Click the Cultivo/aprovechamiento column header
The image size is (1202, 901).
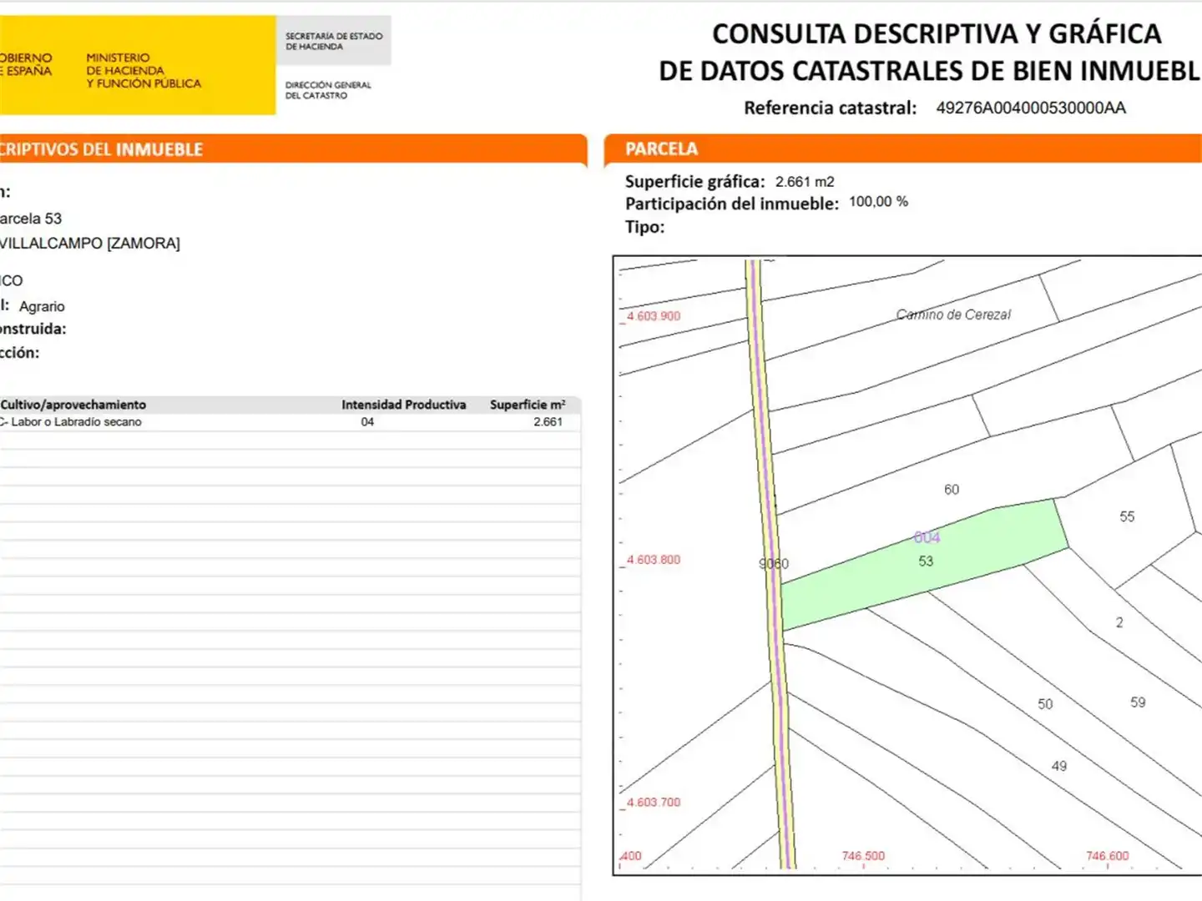(x=73, y=405)
